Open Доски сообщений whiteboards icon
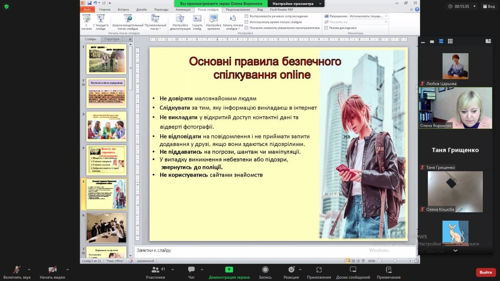 [x=353, y=270]
